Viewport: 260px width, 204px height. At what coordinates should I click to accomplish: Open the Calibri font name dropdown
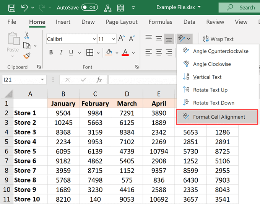coord(94,39)
